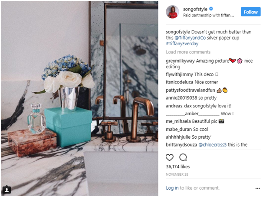This screenshot has width=263, height=197.
Task: Open greymilkyway commenter profile
Action: point(180,61)
